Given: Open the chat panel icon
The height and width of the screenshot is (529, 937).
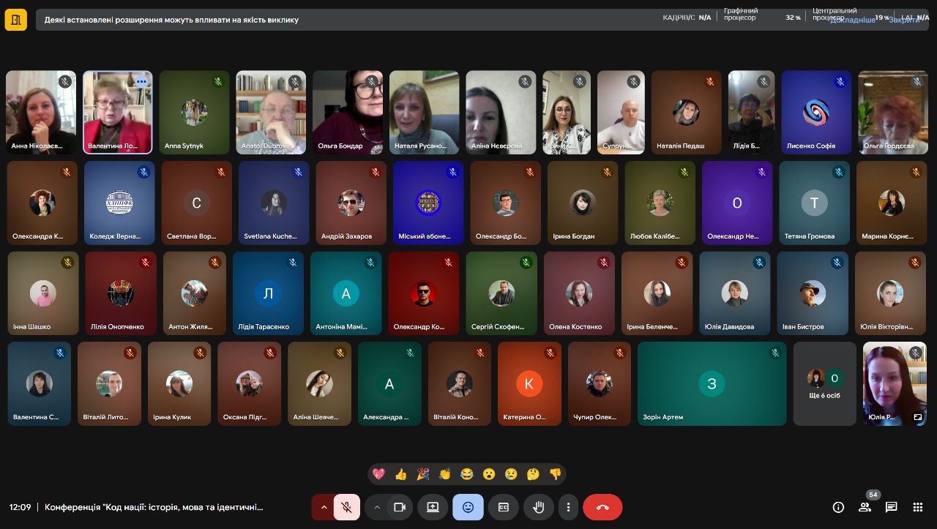Looking at the screenshot, I should pyautogui.click(x=891, y=507).
